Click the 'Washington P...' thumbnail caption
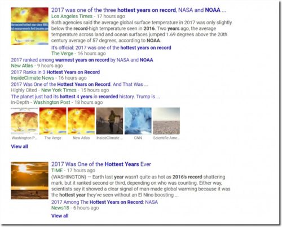Image resolution: width=282 pixels, height=227 pixels. pos(24,138)
